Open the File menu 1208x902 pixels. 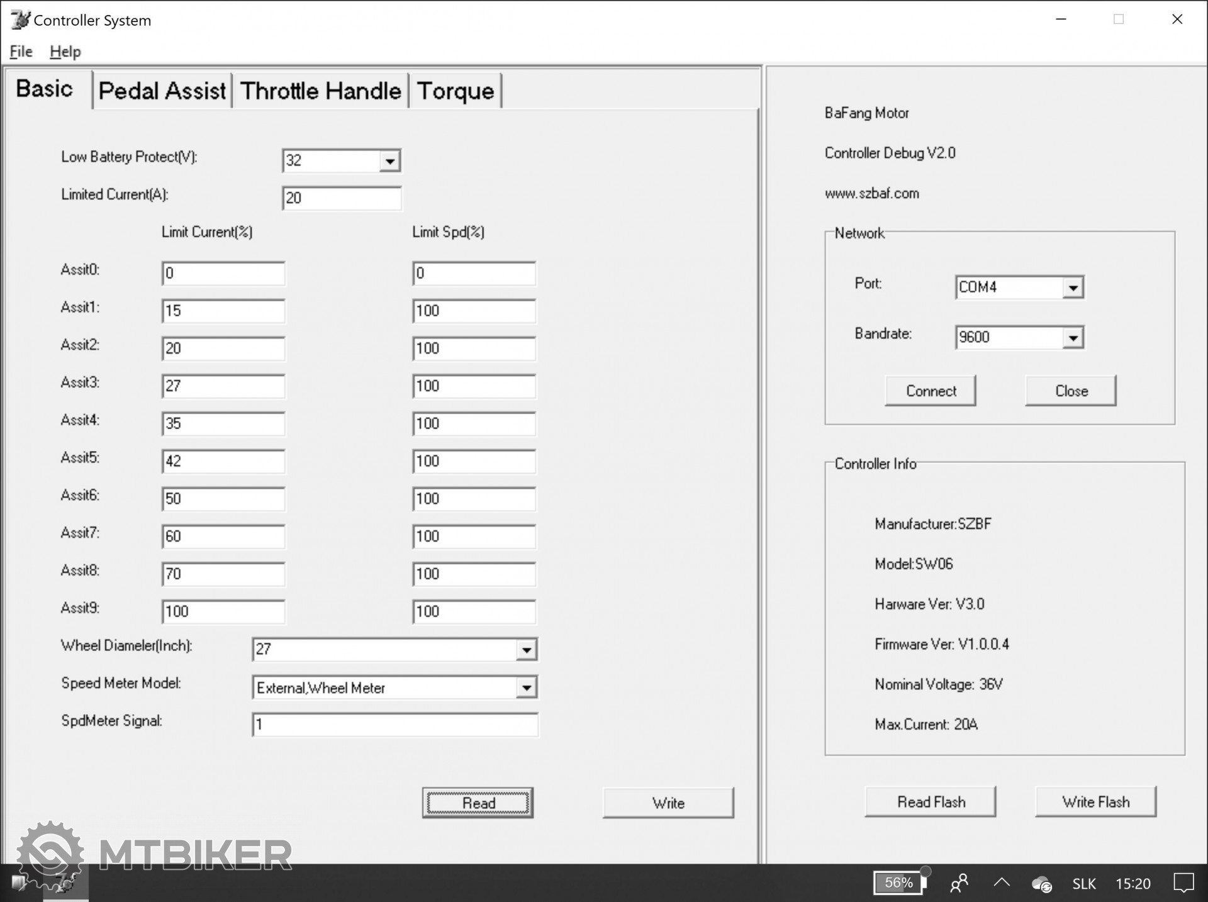(21, 52)
